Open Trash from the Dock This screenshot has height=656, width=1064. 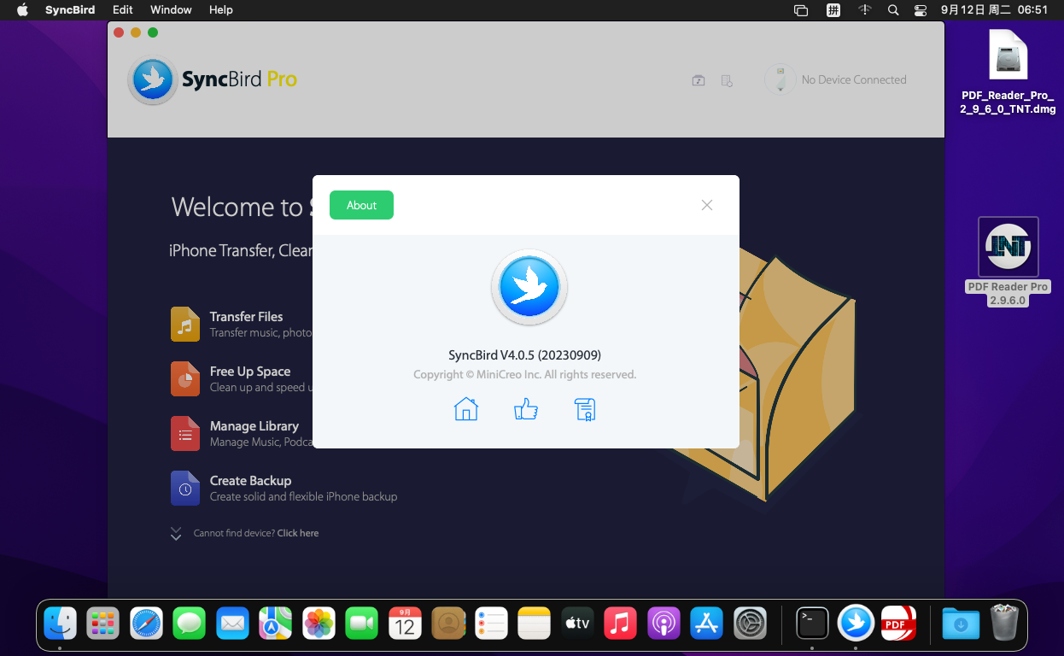coord(1003,624)
